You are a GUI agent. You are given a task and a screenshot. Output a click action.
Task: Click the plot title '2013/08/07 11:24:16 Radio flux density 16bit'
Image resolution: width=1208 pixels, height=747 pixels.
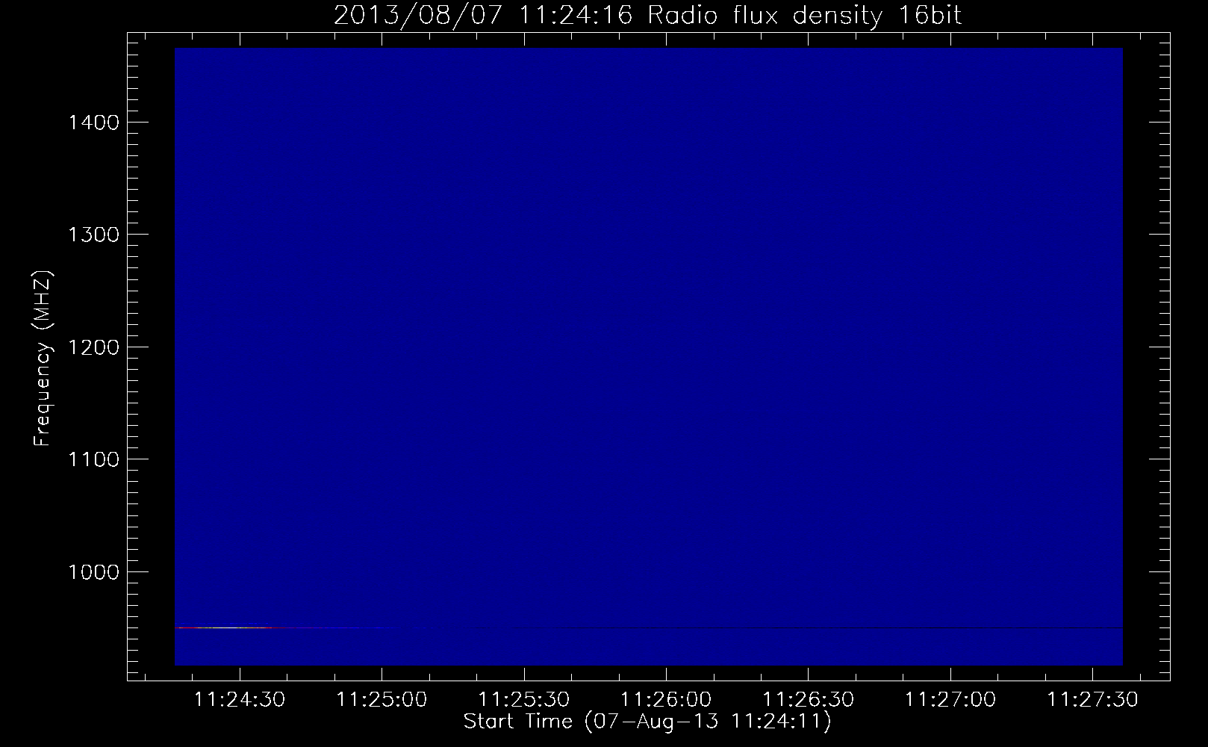pyautogui.click(x=647, y=16)
